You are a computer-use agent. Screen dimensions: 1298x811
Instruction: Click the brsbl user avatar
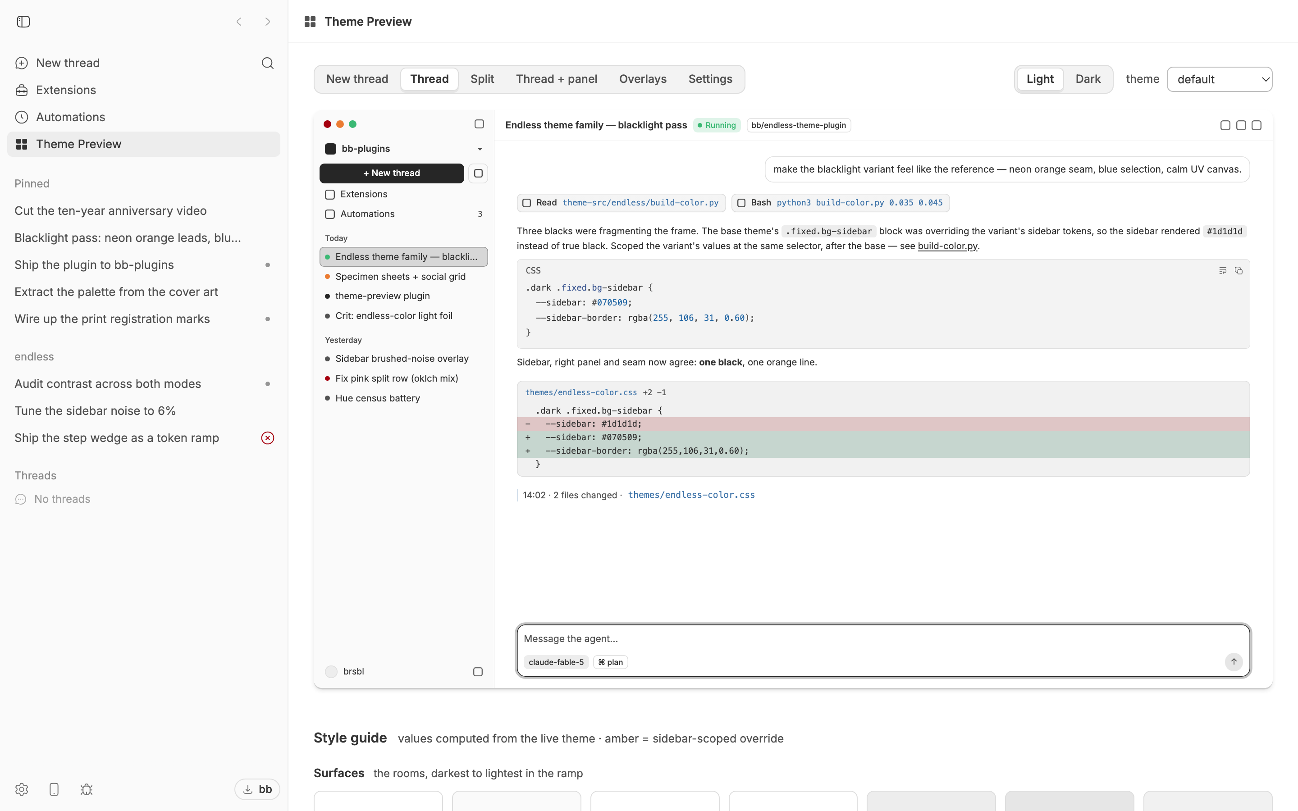coord(331,671)
